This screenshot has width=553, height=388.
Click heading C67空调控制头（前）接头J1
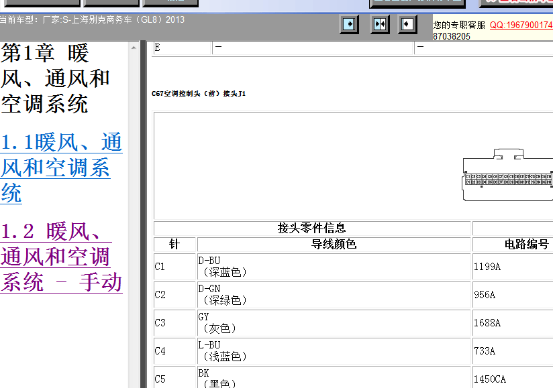199,94
